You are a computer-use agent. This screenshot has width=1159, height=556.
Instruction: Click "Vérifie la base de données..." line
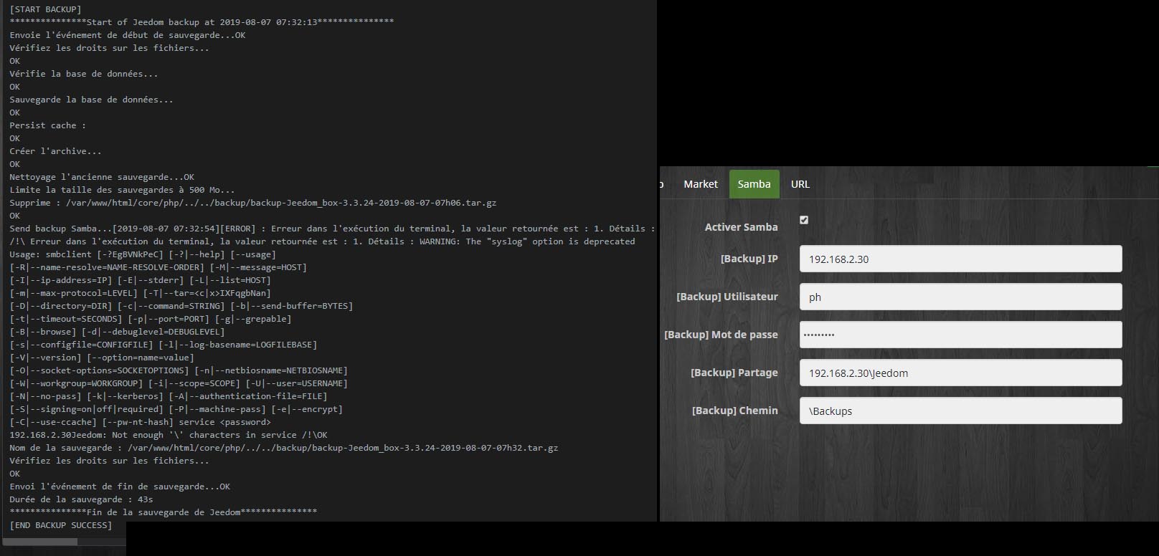click(84, 74)
